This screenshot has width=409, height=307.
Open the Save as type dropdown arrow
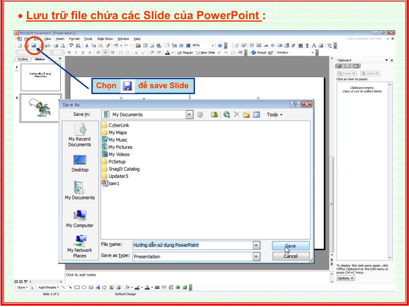256,257
